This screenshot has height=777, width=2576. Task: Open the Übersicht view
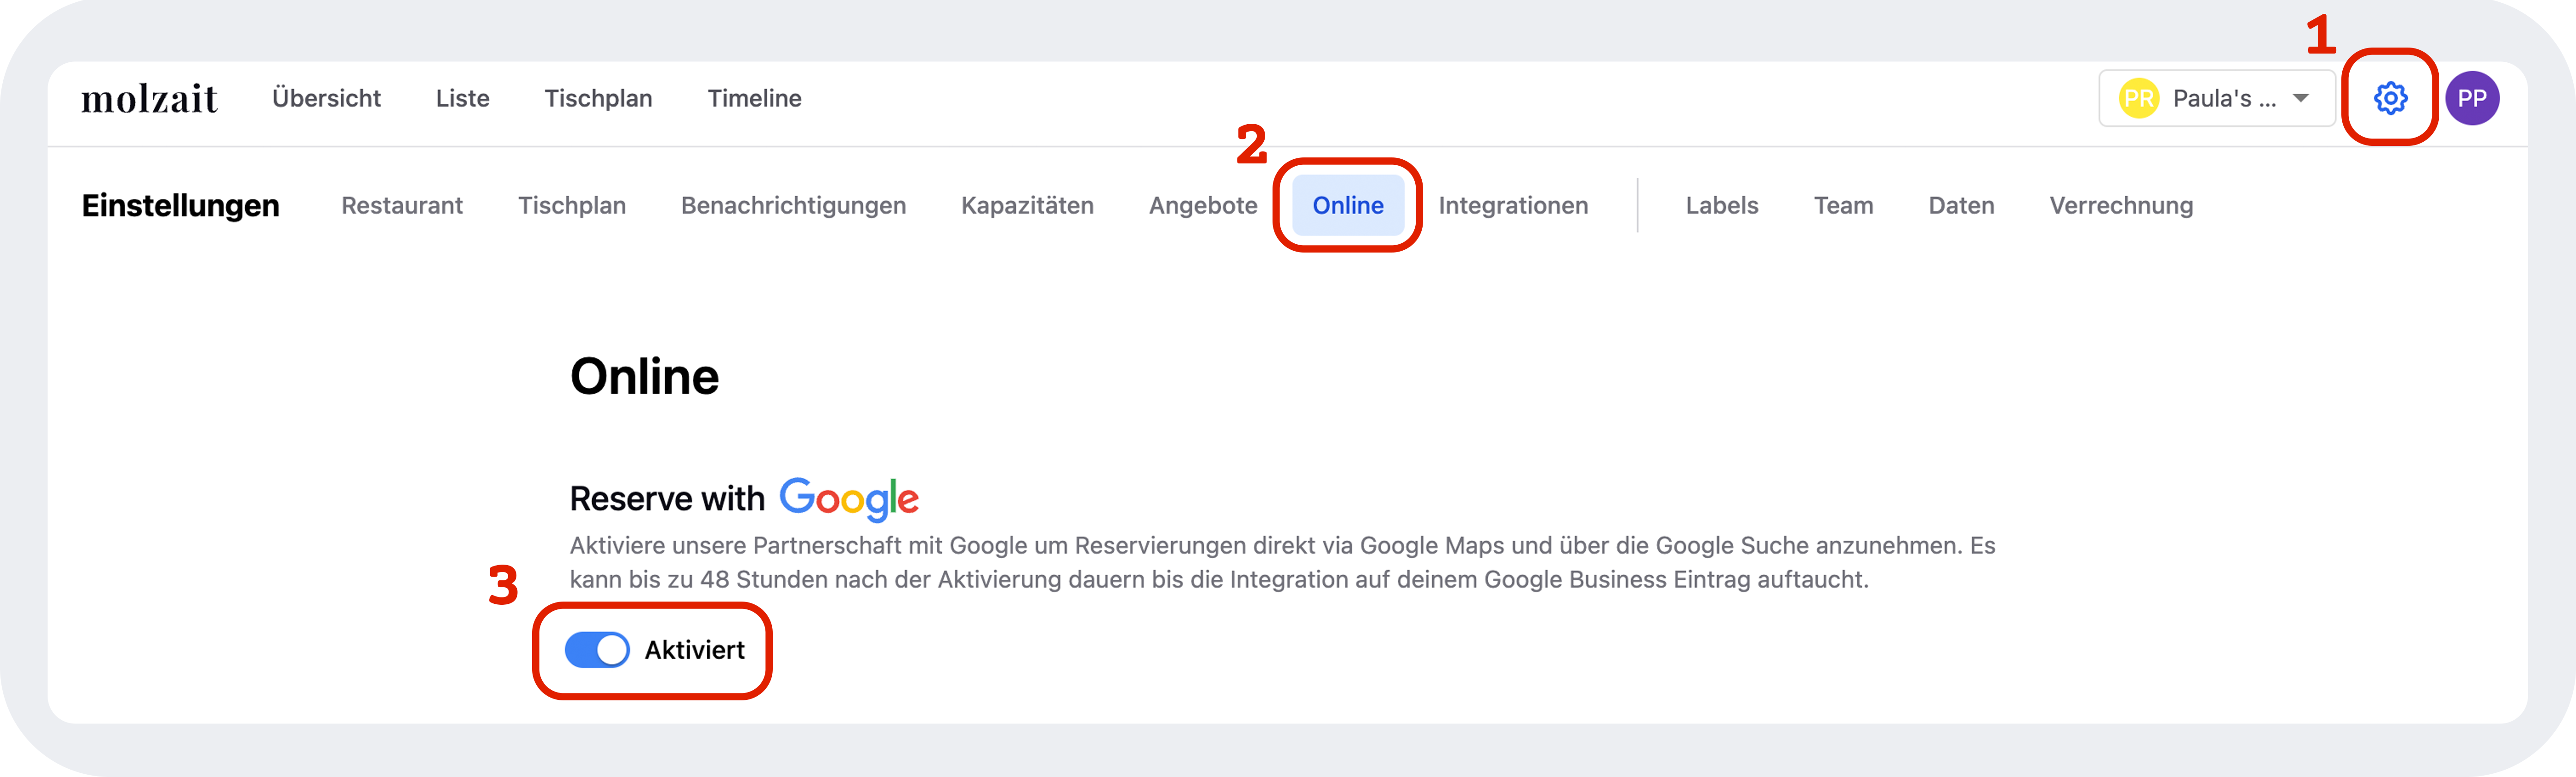(x=326, y=98)
